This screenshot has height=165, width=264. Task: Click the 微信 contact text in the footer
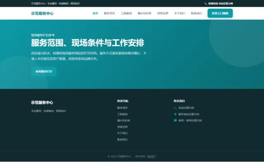(190, 120)
